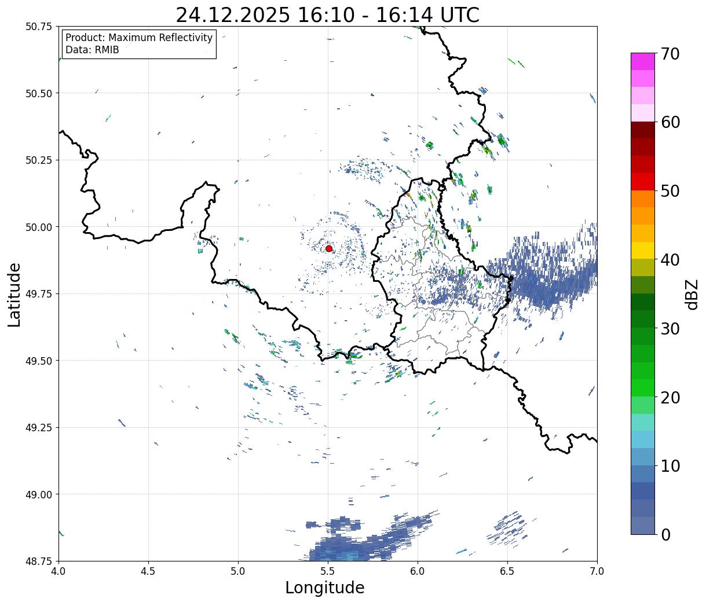Click the longitude tick label 6.5
The image size is (706, 602).
point(507,571)
